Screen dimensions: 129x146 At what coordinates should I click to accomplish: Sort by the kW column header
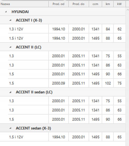tap(119, 4)
